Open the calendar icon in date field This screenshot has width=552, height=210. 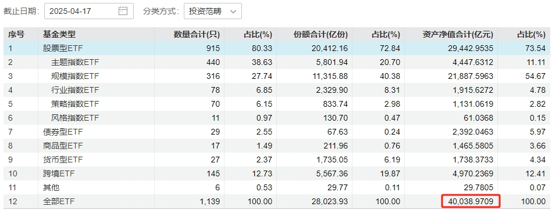tap(123, 11)
